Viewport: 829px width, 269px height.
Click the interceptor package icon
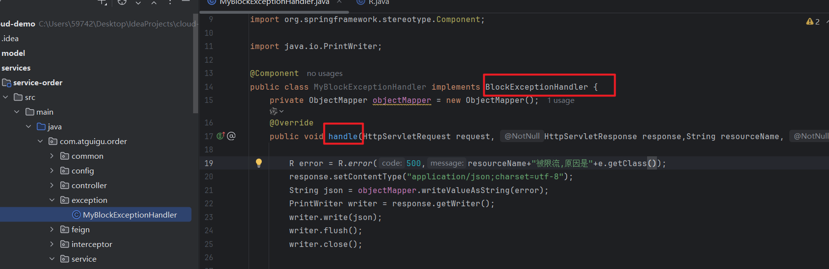pyautogui.click(x=65, y=244)
